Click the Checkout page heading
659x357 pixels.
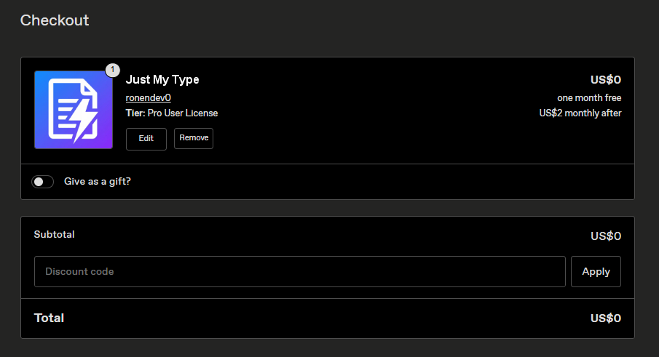point(55,20)
